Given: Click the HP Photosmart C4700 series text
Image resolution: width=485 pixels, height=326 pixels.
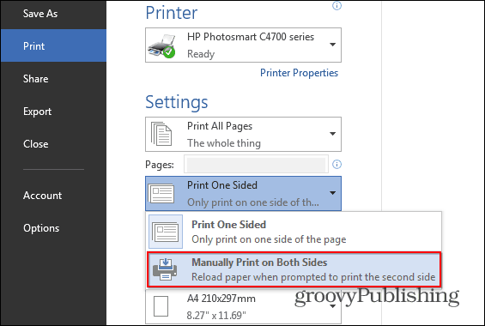Looking at the screenshot, I should pos(251,37).
